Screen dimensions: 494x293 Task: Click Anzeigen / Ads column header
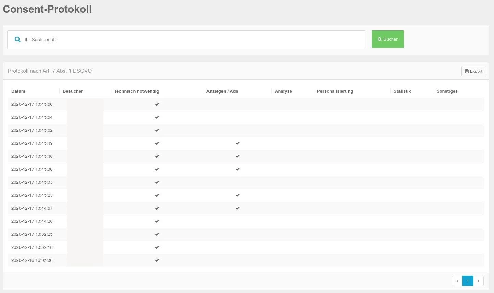pos(222,91)
